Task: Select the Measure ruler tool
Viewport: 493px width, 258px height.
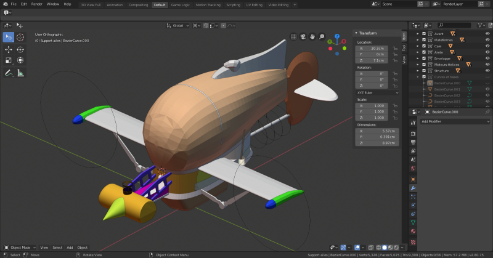Action: pyautogui.click(x=20, y=73)
